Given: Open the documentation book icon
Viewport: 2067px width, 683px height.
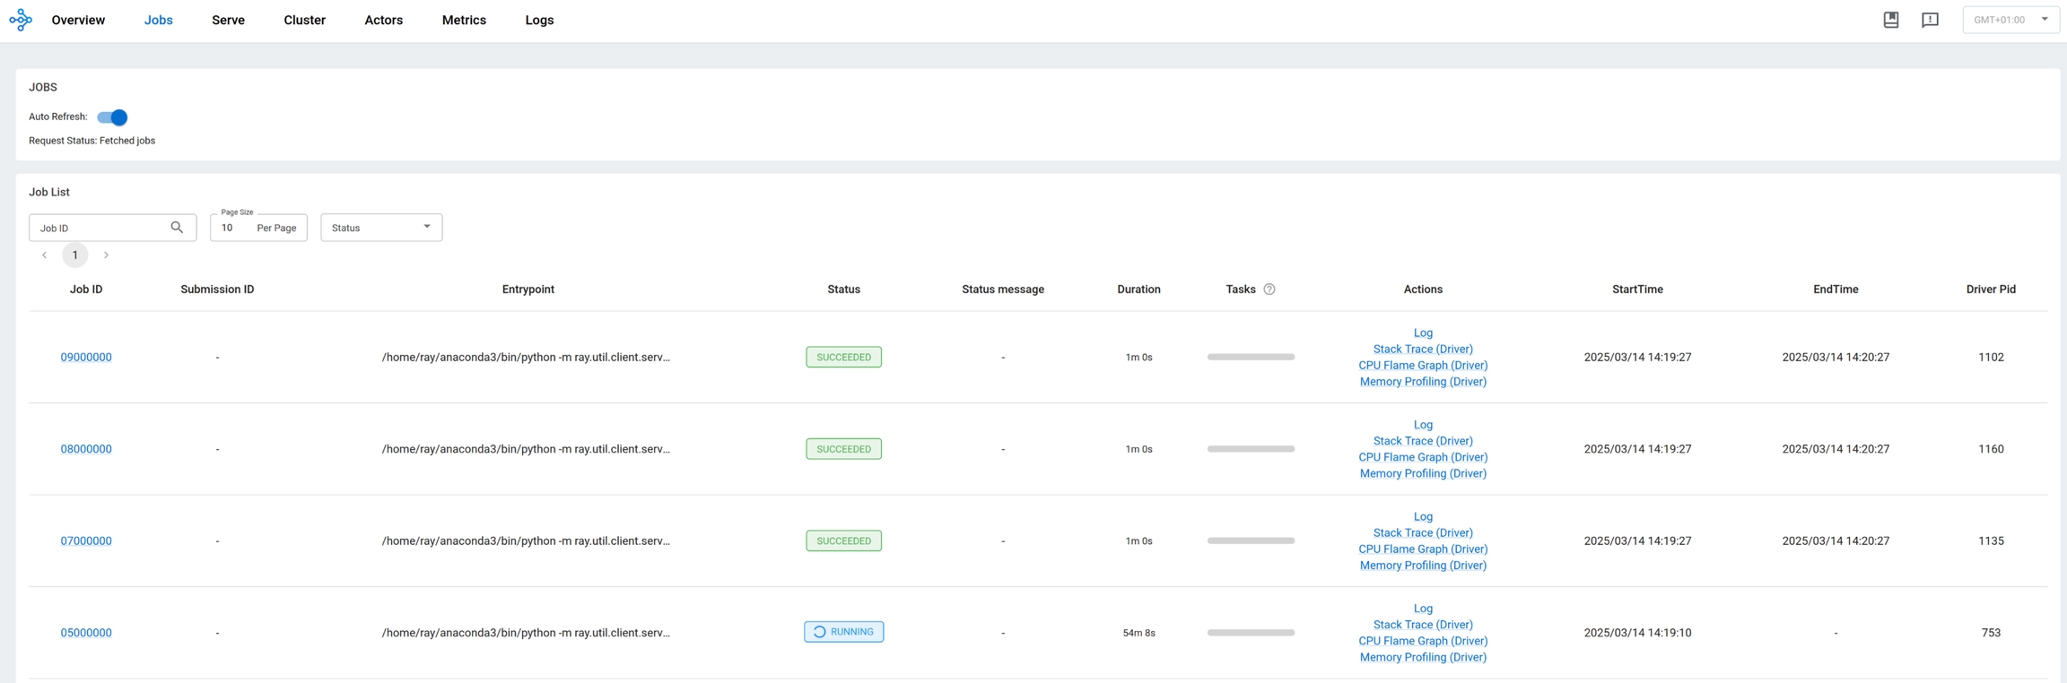Looking at the screenshot, I should pyautogui.click(x=1890, y=20).
